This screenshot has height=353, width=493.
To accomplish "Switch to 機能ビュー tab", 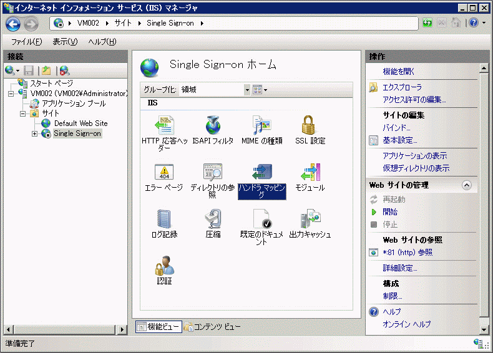I will 159,327.
